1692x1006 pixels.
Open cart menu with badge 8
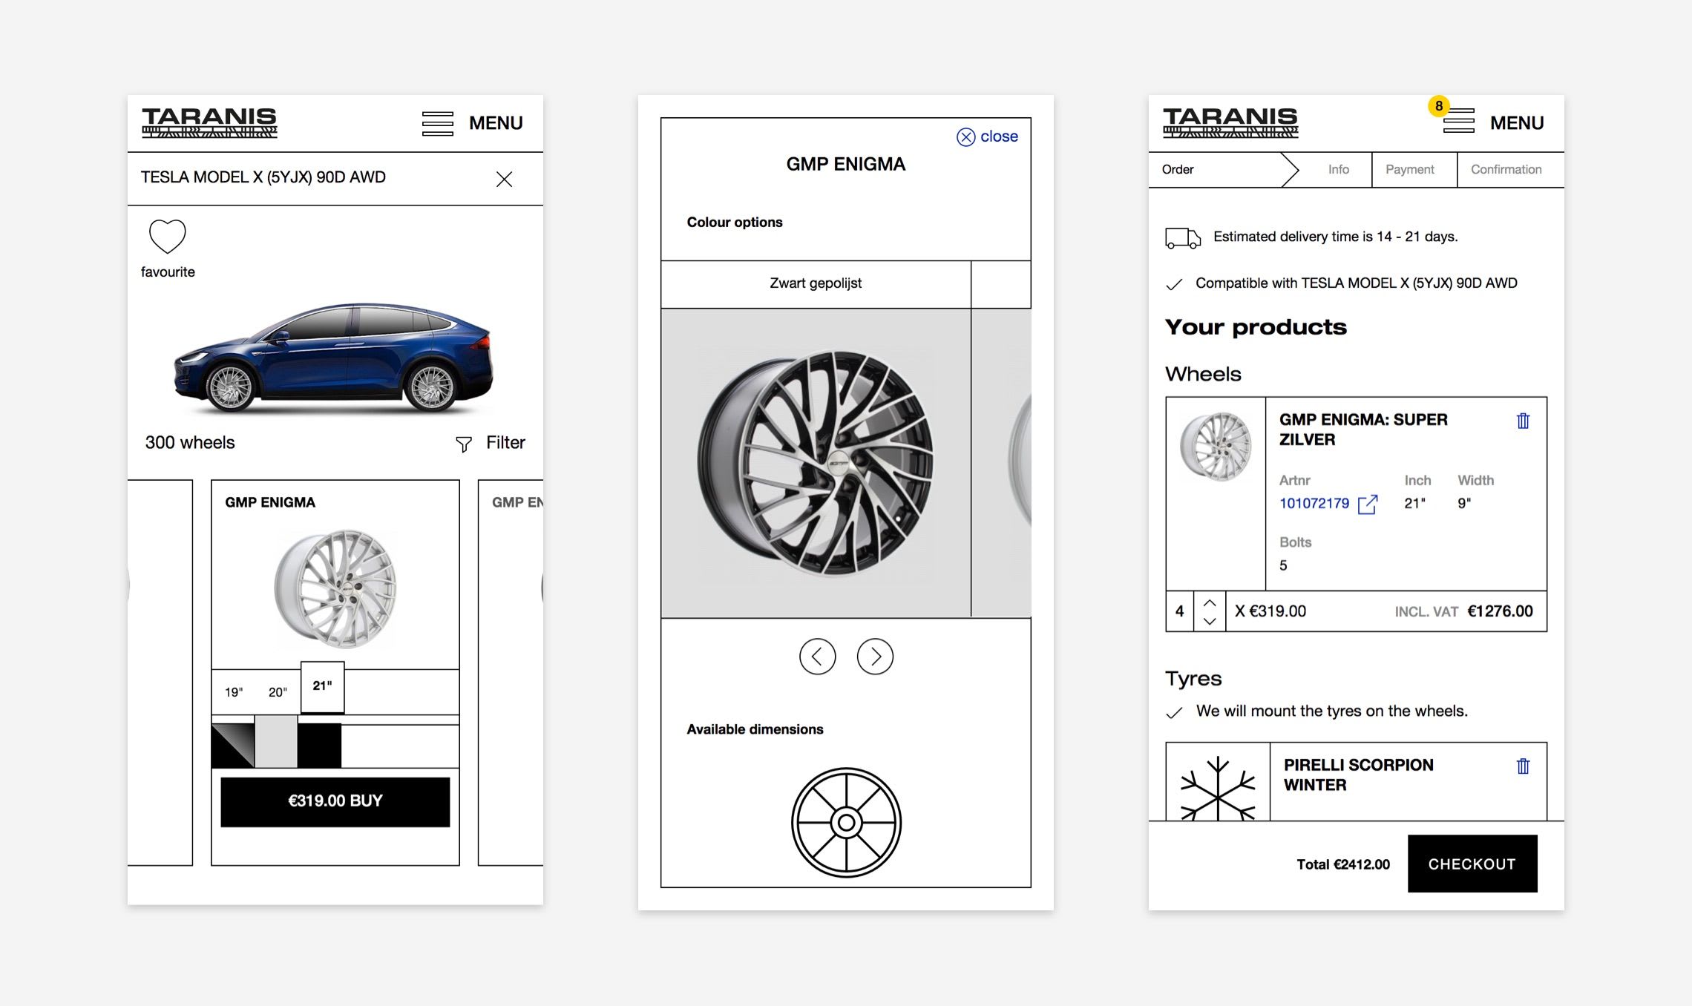(1458, 121)
